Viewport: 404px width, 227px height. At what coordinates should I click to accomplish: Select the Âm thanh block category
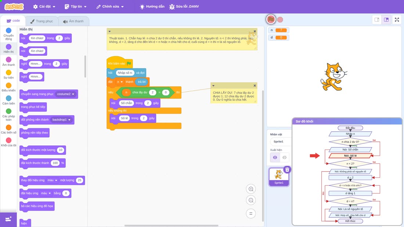(x=8, y=62)
